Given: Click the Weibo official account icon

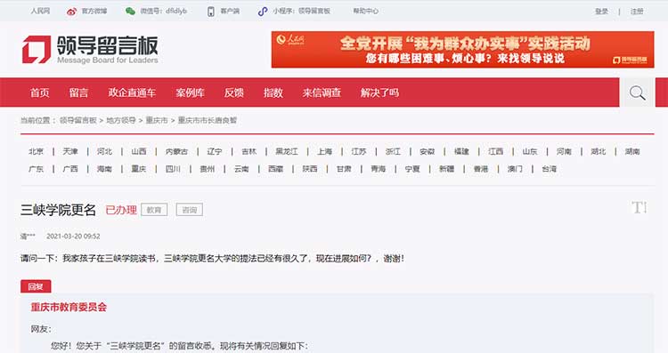Looking at the screenshot, I should (x=71, y=12).
